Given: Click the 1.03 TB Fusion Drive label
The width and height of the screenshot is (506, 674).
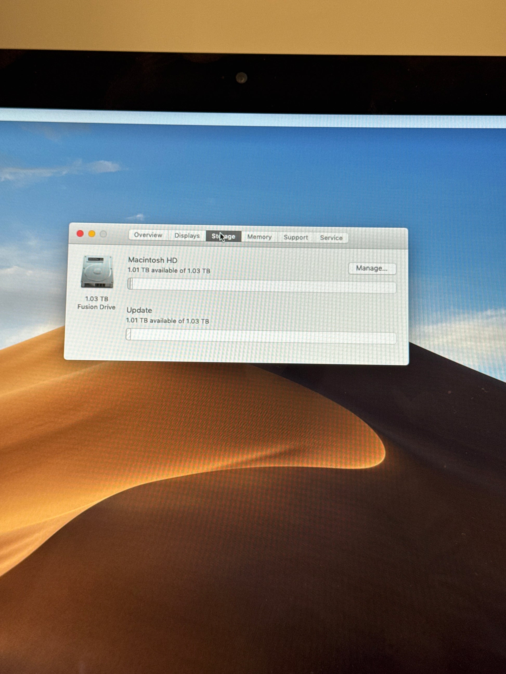Looking at the screenshot, I should point(96,303).
